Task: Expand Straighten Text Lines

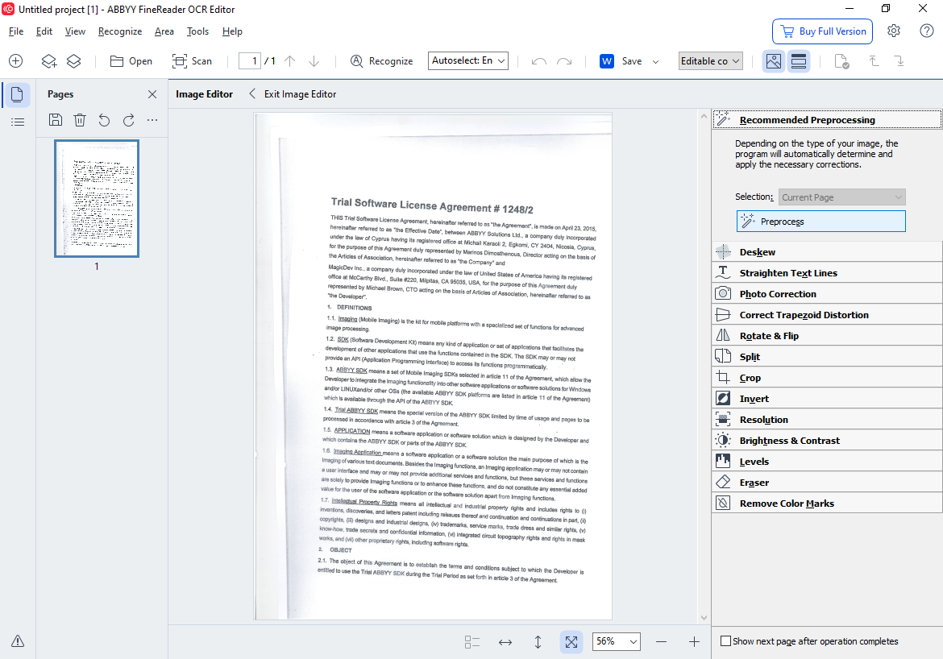Action: [x=827, y=273]
